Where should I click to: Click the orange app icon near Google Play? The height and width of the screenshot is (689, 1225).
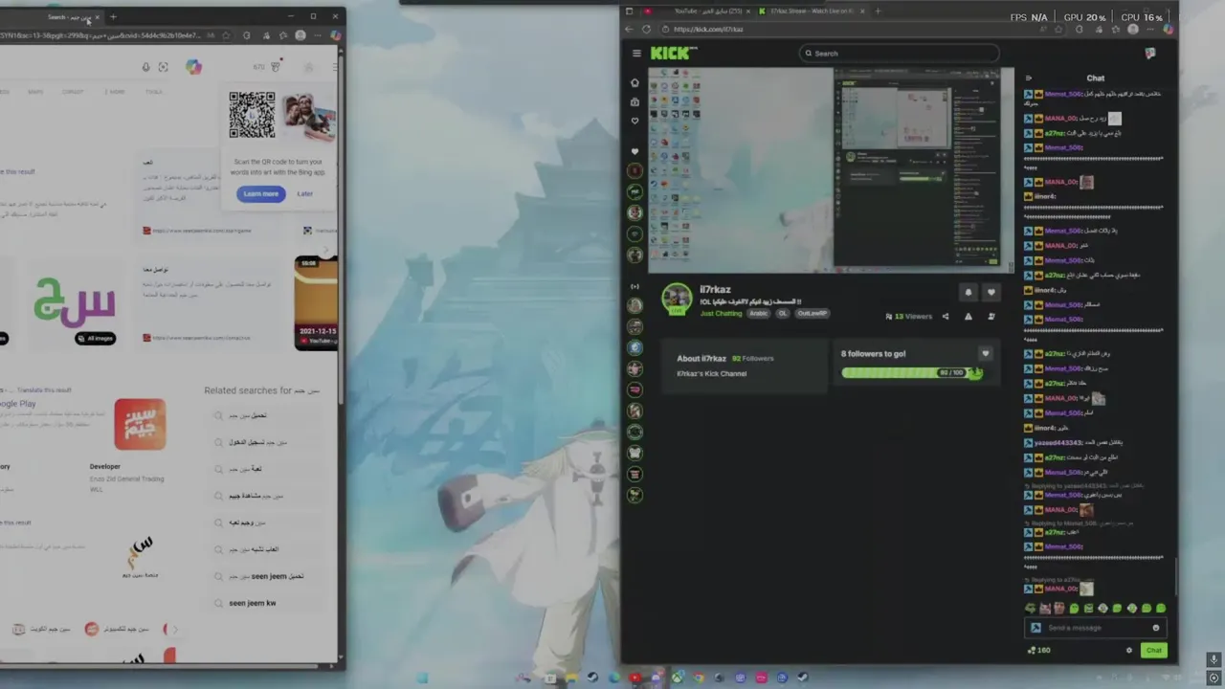pos(140,424)
